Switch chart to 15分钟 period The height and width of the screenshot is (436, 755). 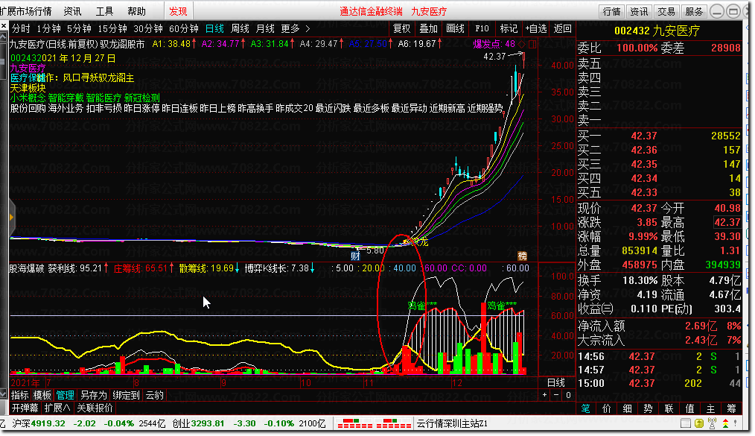pos(112,29)
